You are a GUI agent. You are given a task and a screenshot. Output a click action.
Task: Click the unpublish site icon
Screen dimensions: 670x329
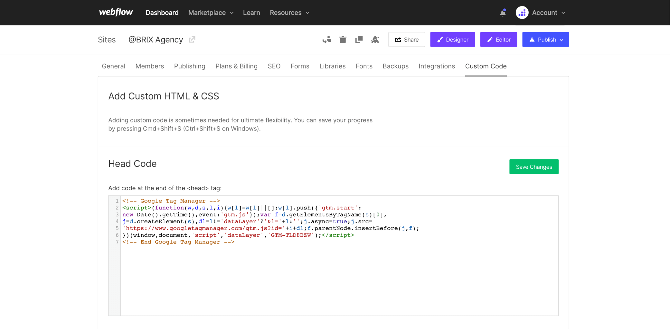pyautogui.click(x=375, y=40)
